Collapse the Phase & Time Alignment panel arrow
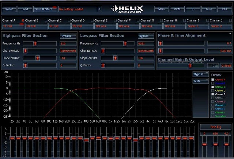 (x=230, y=34)
